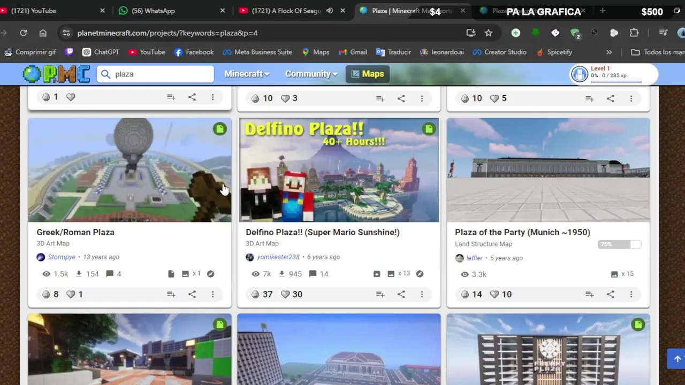
Task: Click the 75% progress bar on Plaza of the Party
Action: coord(619,244)
